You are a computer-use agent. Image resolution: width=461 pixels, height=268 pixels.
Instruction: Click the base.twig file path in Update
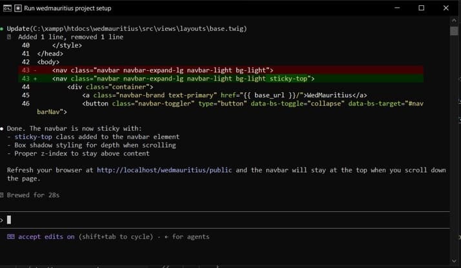(139, 29)
